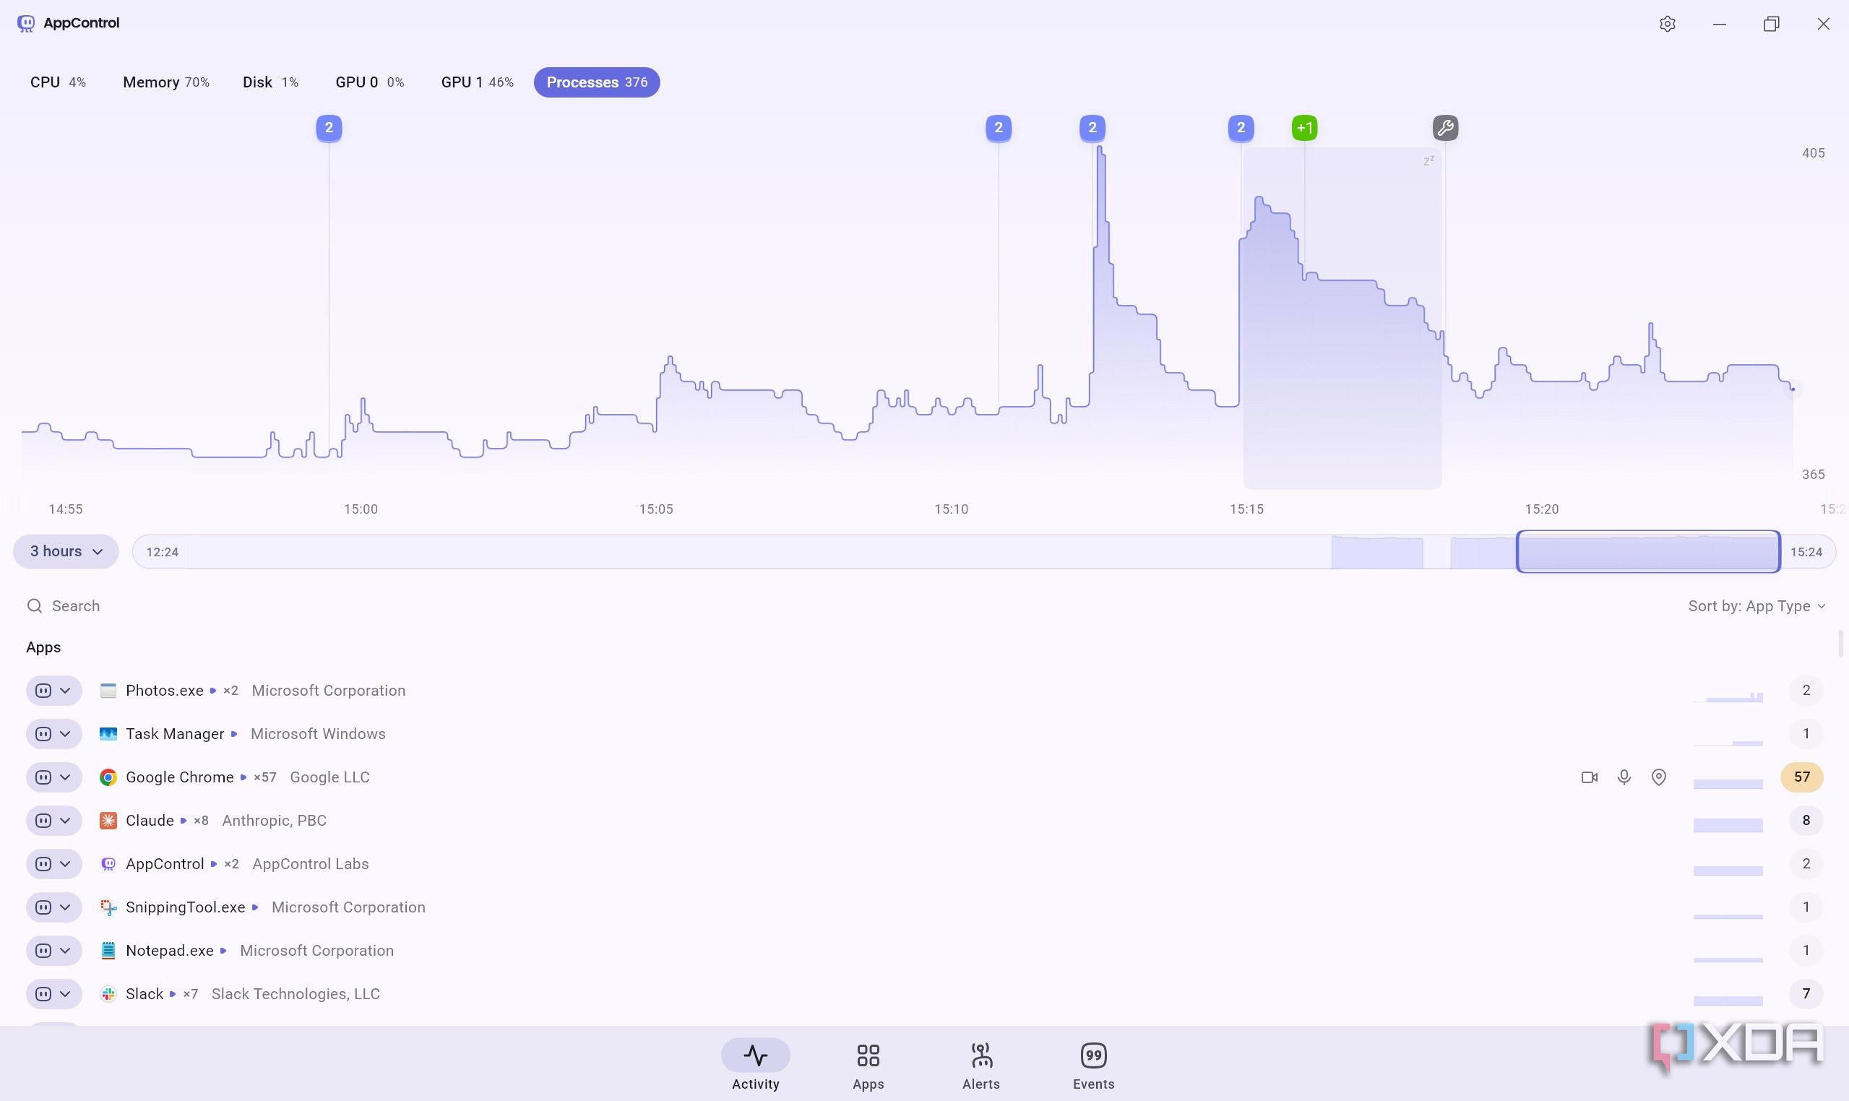This screenshot has height=1101, width=1849.
Task: Click the search magnifier icon
Action: coord(34,606)
